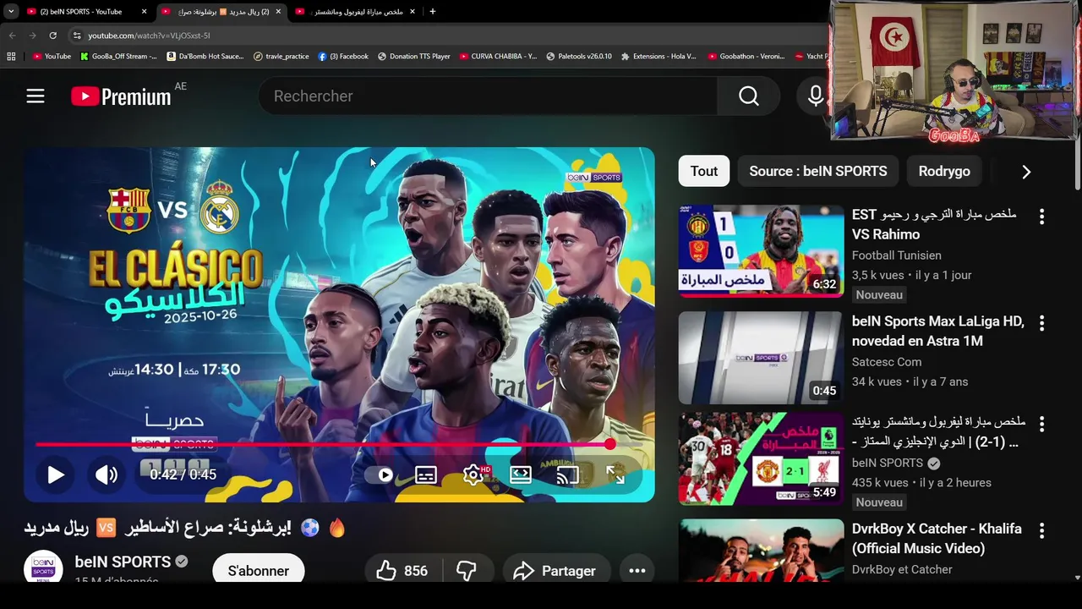Open beIN SPORTS channel name link
The height and width of the screenshot is (609, 1082).
123,562
